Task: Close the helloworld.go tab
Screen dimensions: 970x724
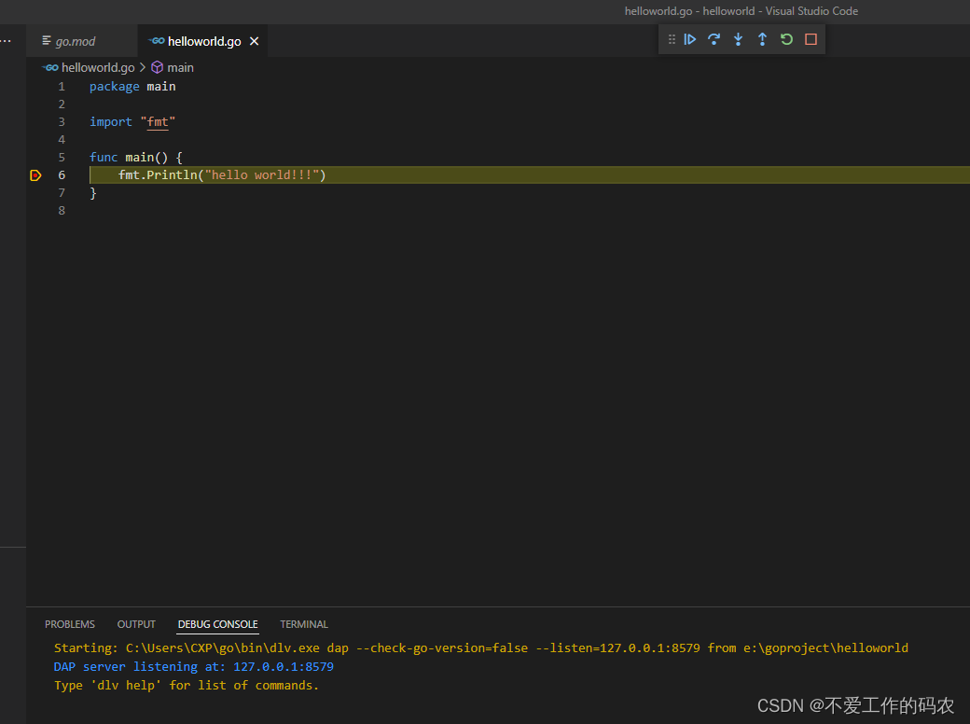Action: pyautogui.click(x=254, y=41)
